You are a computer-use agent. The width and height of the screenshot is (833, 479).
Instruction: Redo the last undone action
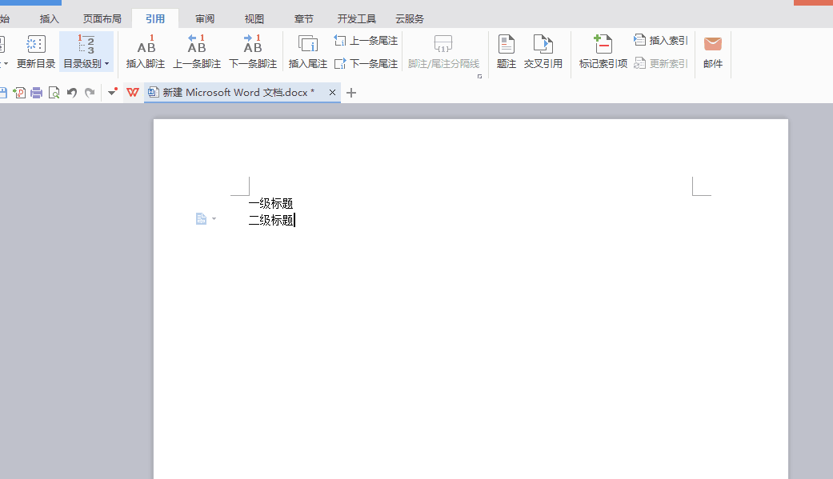[90, 93]
